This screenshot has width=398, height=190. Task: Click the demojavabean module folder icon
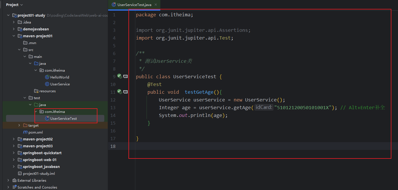click(20, 29)
